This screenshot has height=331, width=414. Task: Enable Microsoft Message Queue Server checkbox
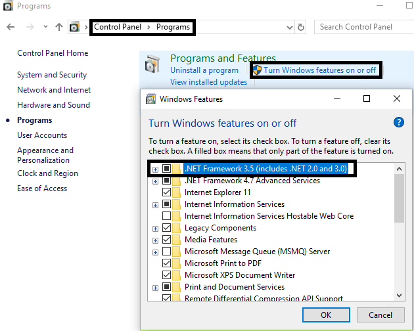(167, 252)
